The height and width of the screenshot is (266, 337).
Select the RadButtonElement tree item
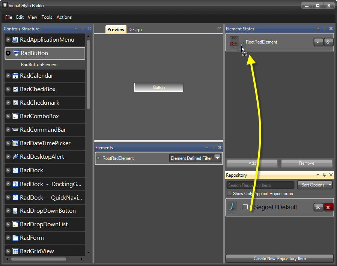(x=39, y=65)
